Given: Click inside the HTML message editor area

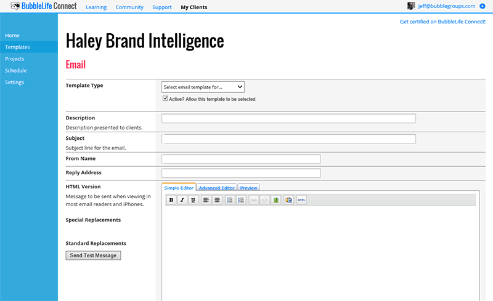Looking at the screenshot, I should (x=320, y=253).
